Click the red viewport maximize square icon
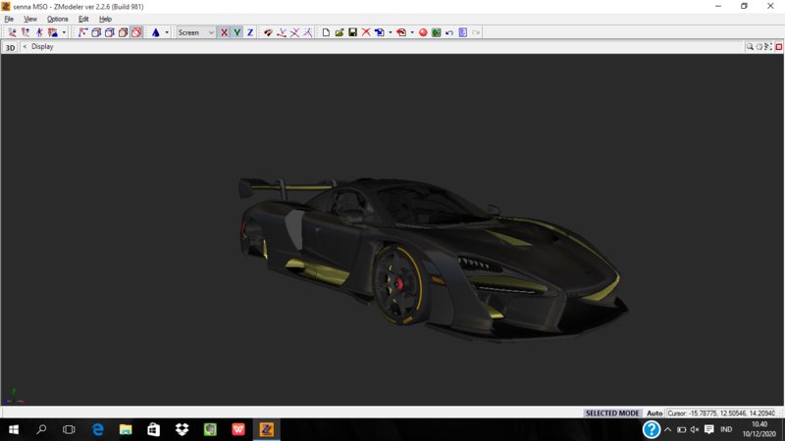The width and height of the screenshot is (785, 441). tap(778, 46)
